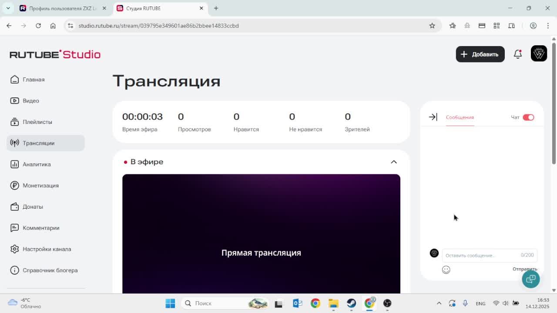Toggle the Чат switch off
This screenshot has width=557, height=313.
click(x=528, y=117)
